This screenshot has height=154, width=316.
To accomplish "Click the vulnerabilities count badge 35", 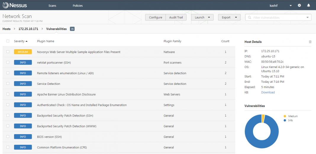I will coord(72,29).
